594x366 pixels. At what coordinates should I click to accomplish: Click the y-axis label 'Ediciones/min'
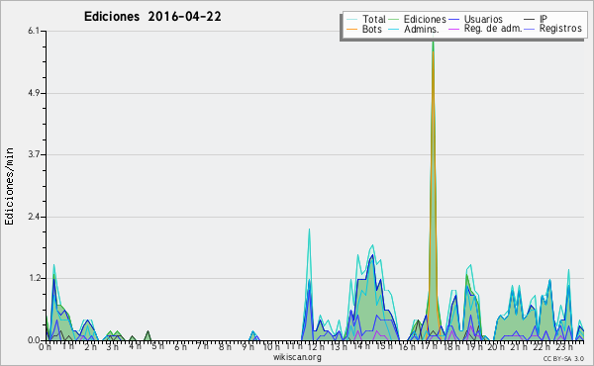point(9,186)
